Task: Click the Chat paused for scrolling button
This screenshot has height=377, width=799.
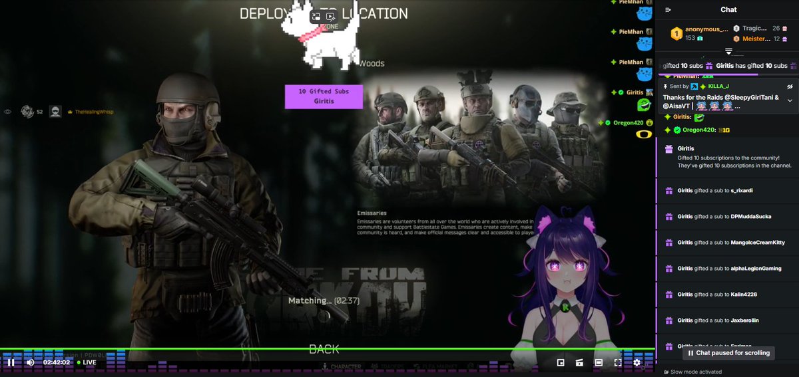Action: click(728, 353)
